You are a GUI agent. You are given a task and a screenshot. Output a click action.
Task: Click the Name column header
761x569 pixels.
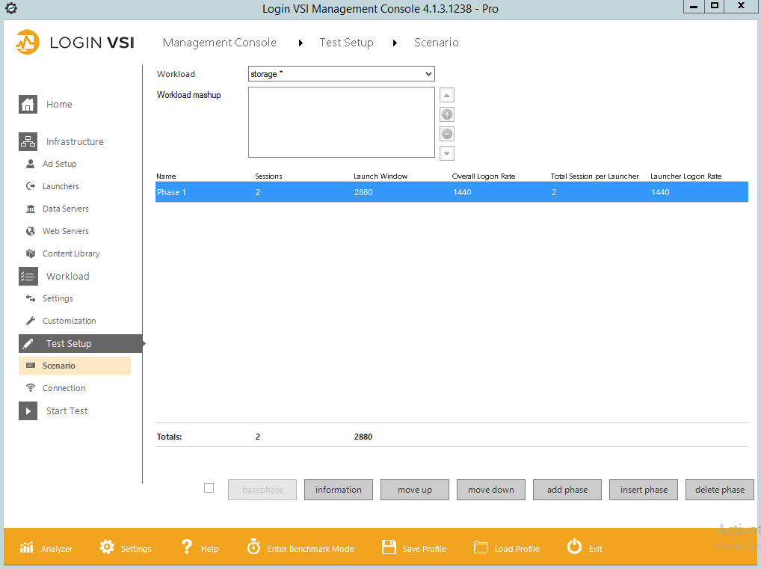tap(166, 176)
